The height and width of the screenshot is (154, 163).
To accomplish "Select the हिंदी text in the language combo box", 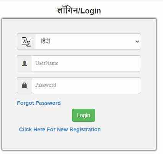I will 45,41.
